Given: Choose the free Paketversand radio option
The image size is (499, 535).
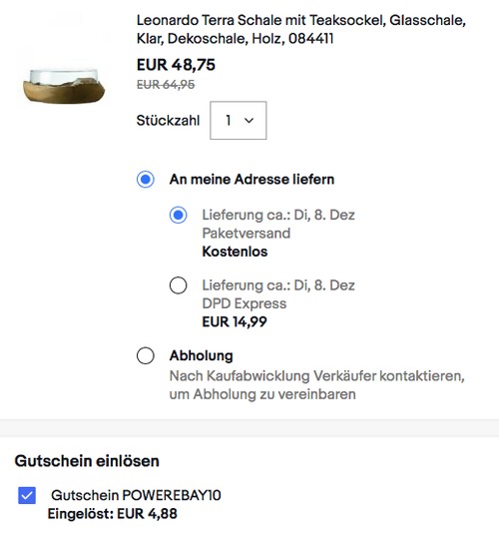Looking at the screenshot, I should tap(178, 215).
